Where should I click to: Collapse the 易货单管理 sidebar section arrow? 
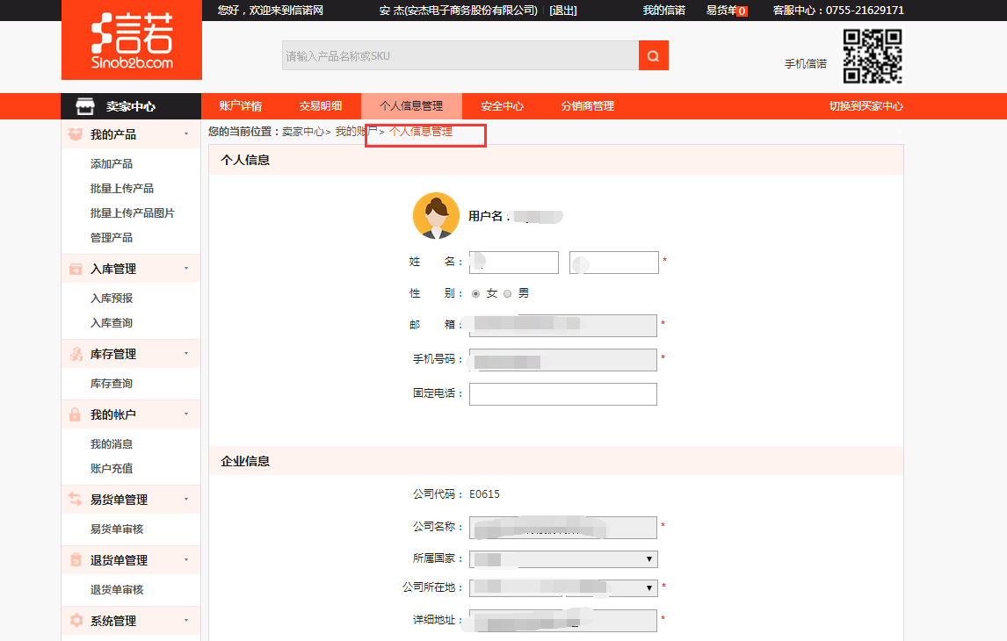tap(186, 500)
